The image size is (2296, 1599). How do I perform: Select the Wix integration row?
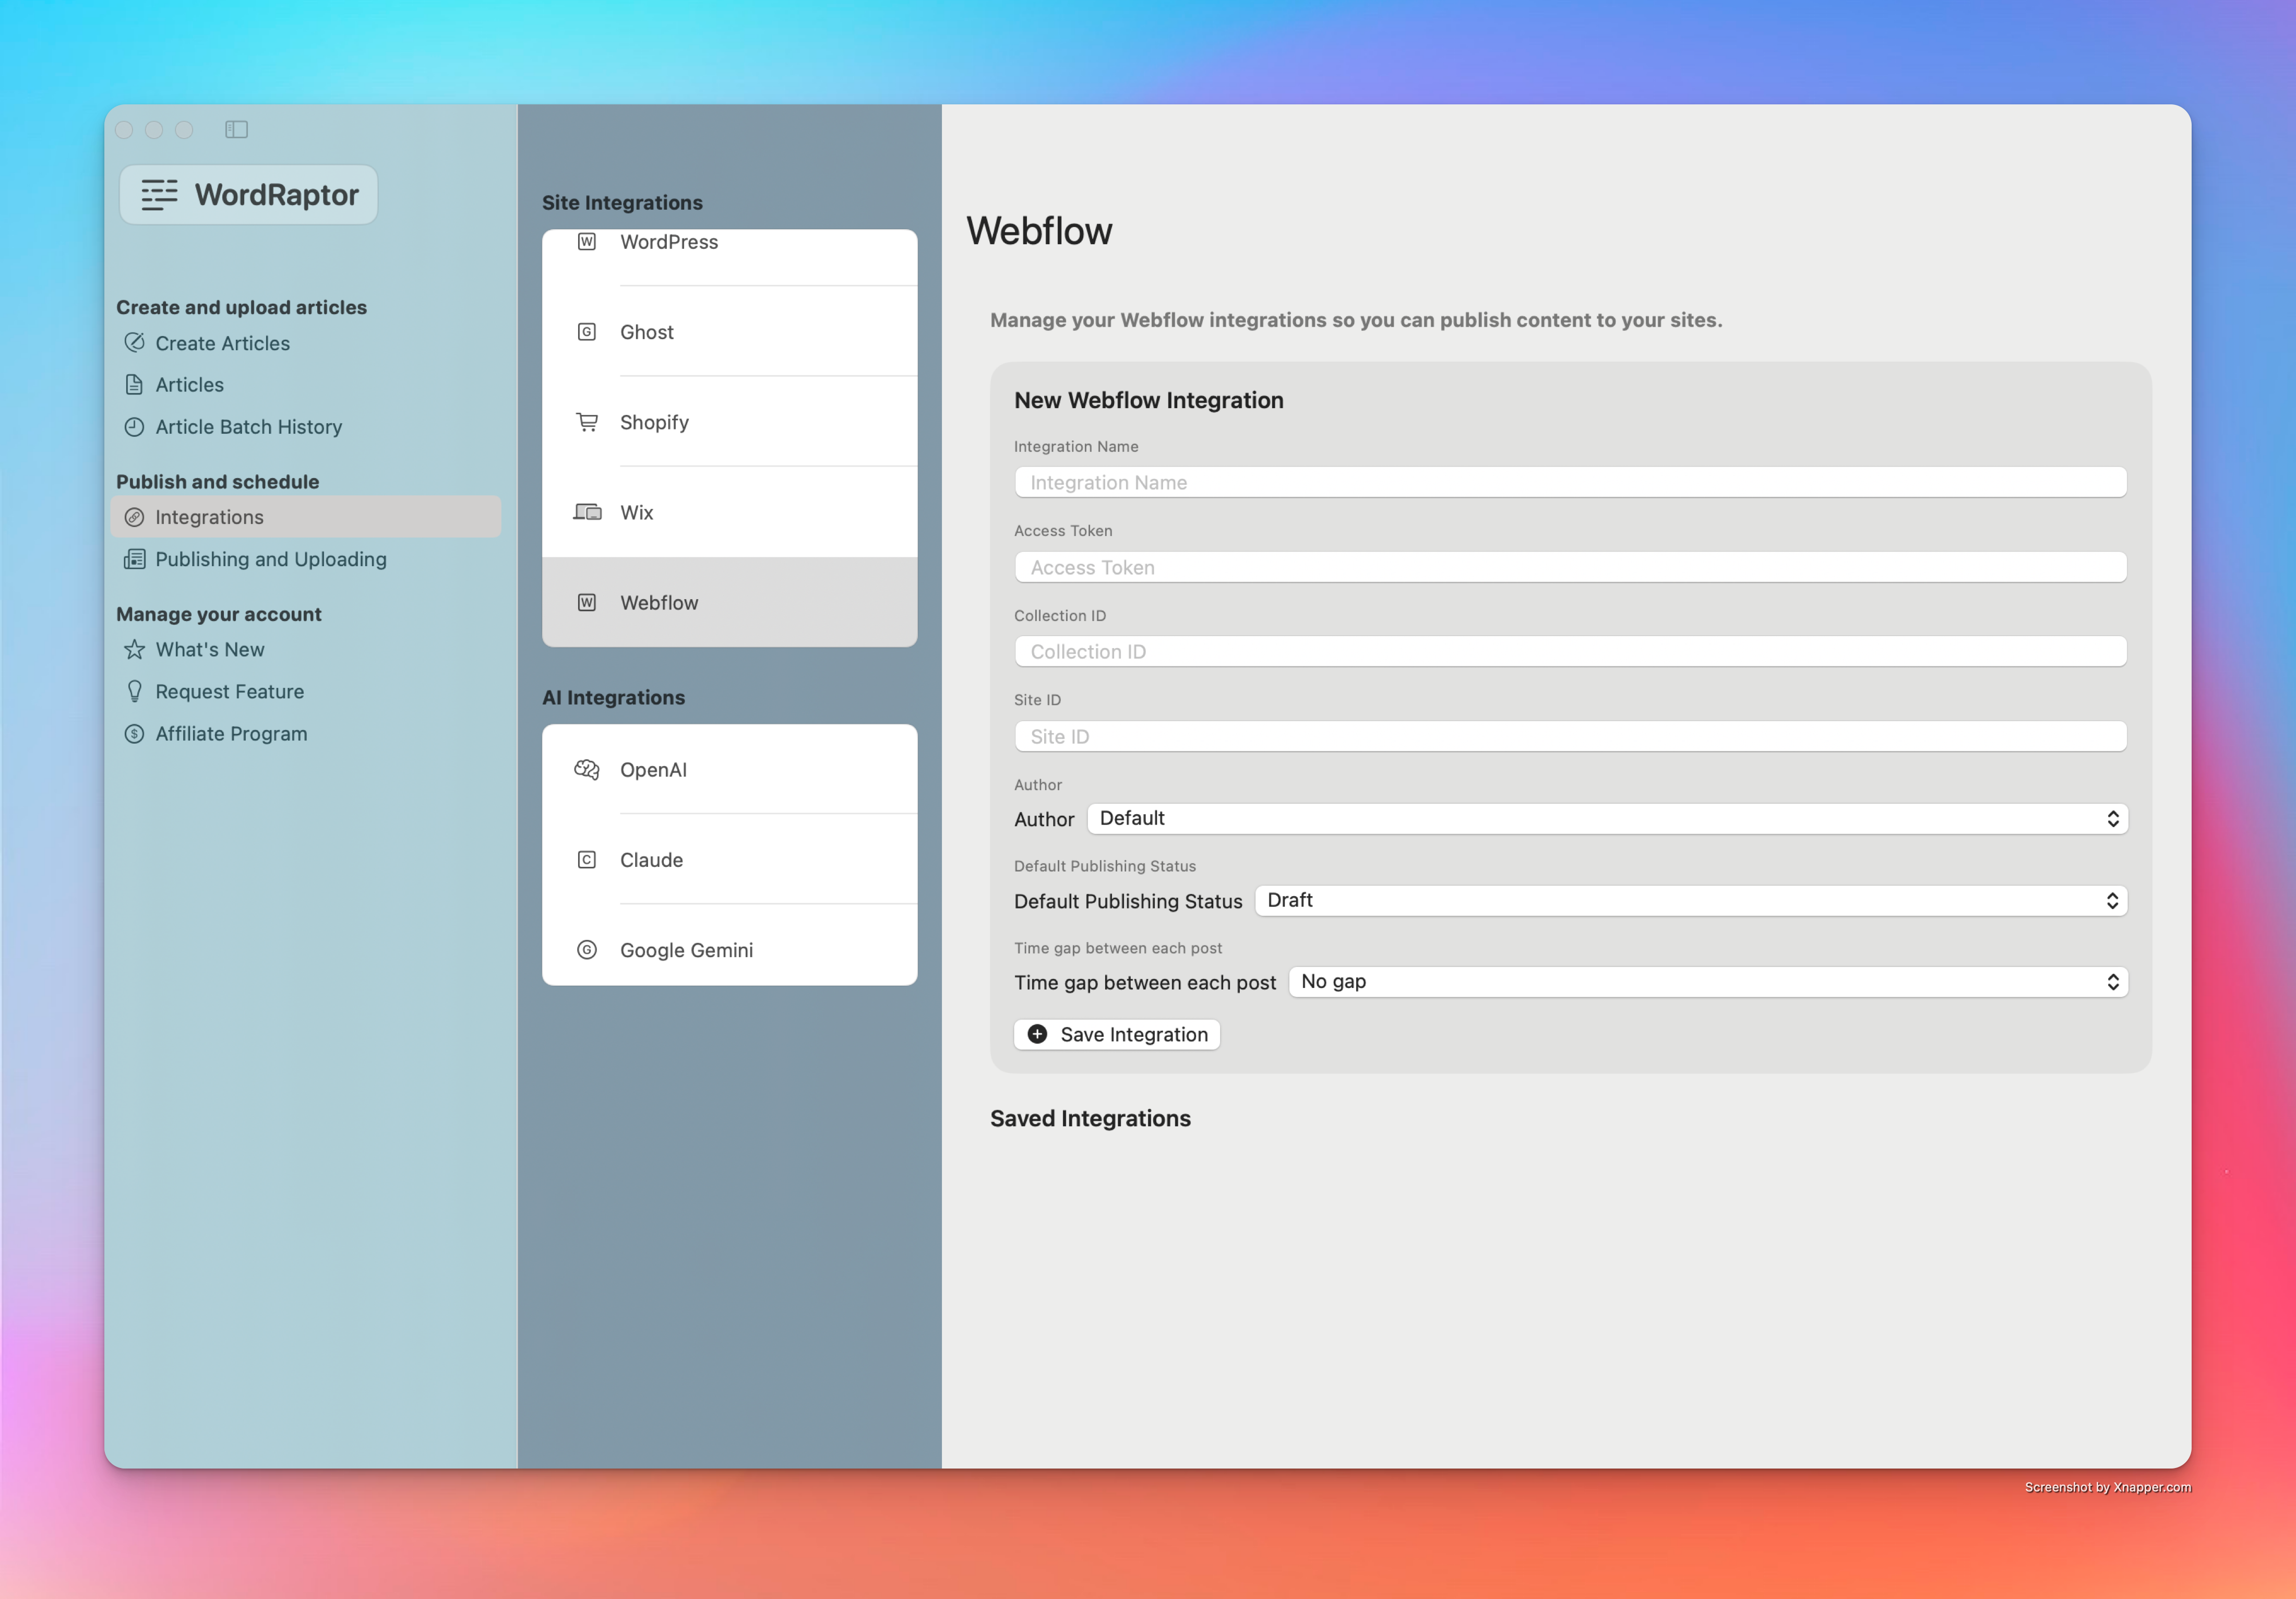pos(730,512)
